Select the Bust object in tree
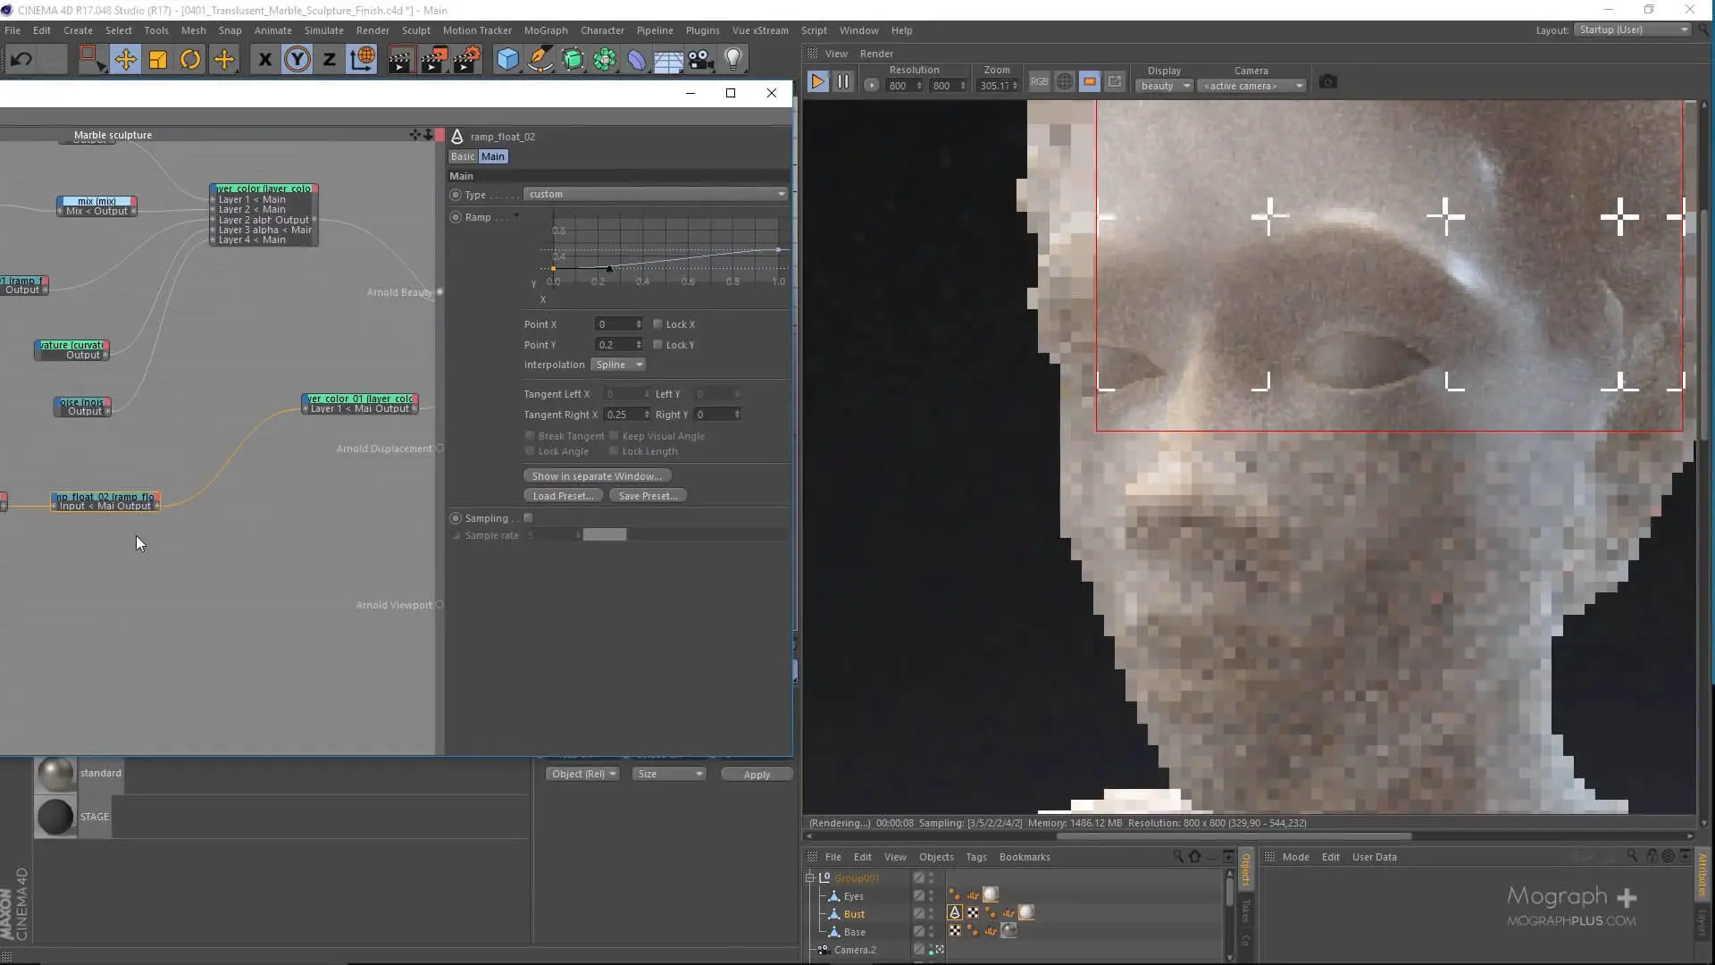The image size is (1715, 965). coord(855,914)
